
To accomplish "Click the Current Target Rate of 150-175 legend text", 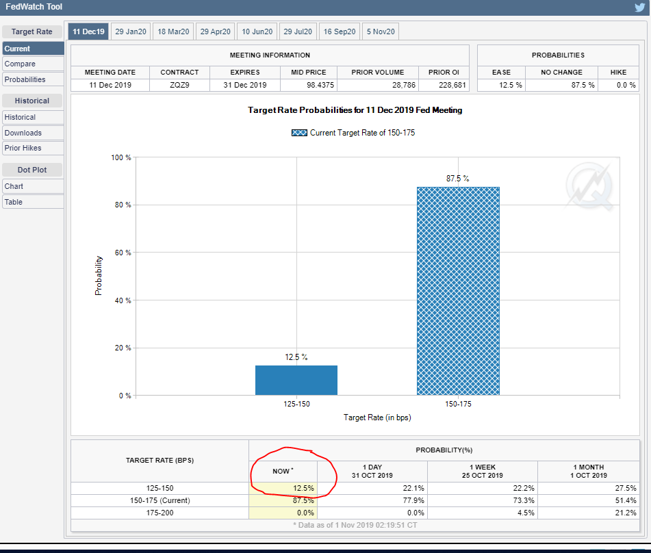I will tap(362, 133).
